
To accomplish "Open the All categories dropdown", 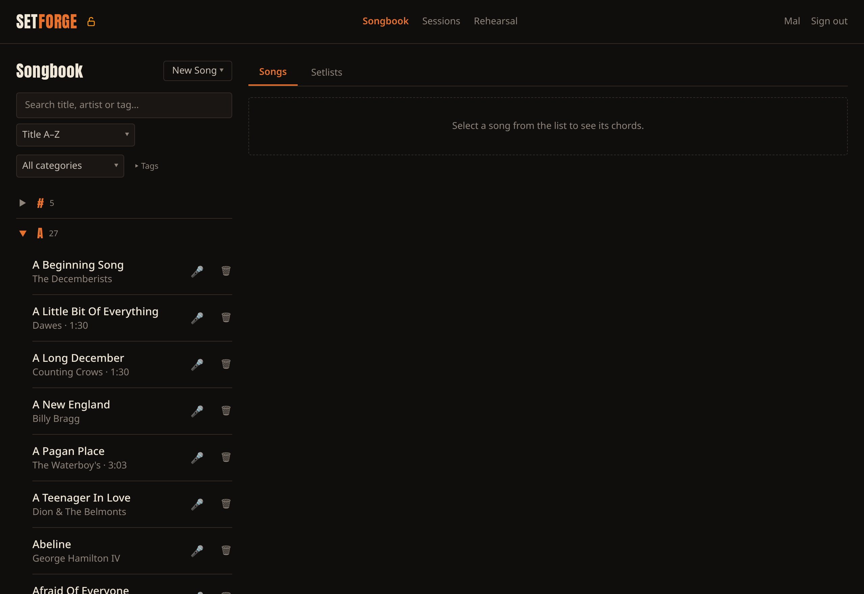I will point(70,166).
